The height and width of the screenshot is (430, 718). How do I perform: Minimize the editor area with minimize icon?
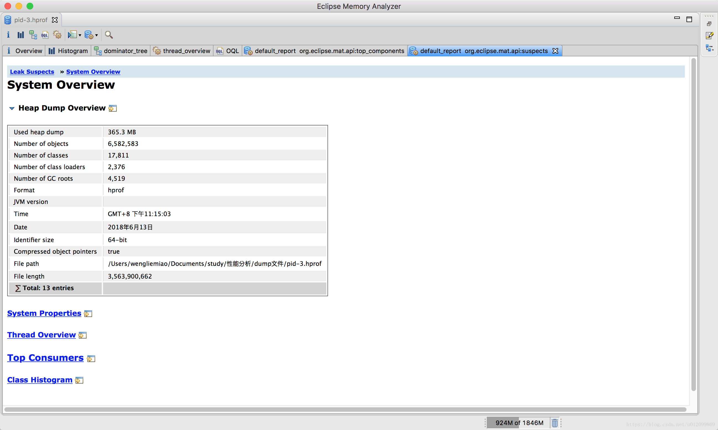pos(677,18)
